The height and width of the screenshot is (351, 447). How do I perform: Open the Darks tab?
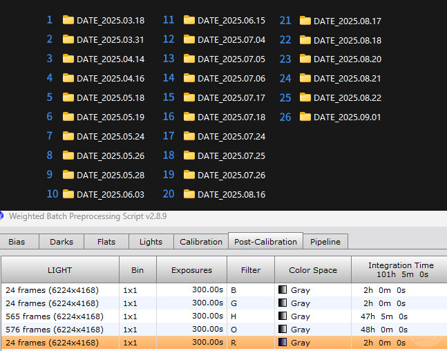[61, 242]
